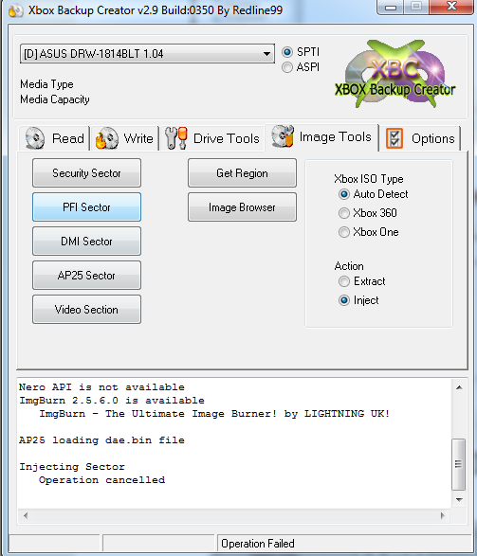The width and height of the screenshot is (477, 556).
Task: Click the Get Region button
Action: coord(242,173)
